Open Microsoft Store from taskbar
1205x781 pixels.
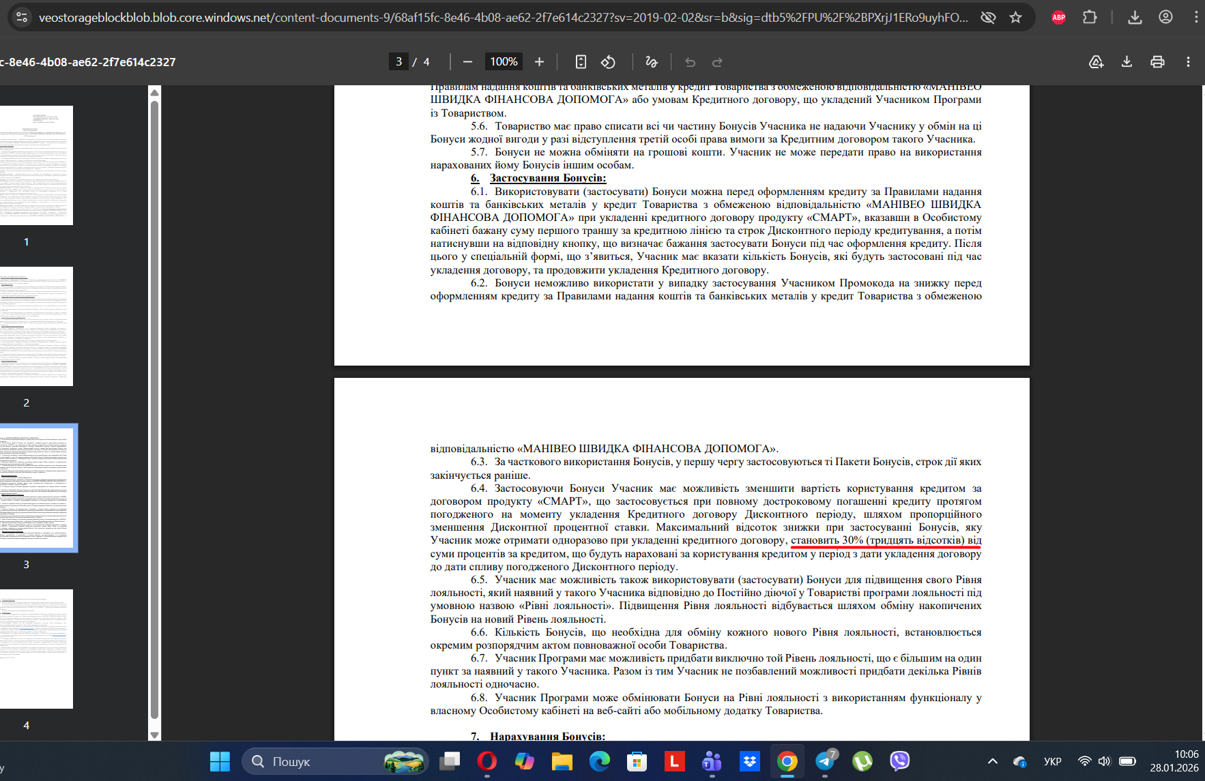pos(637,761)
